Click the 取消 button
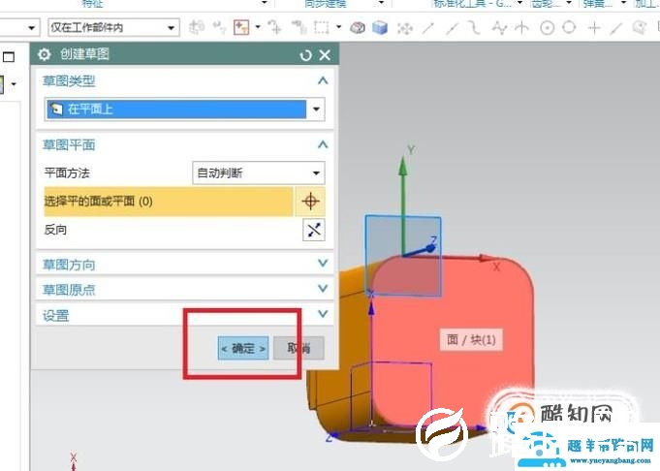 (299, 348)
